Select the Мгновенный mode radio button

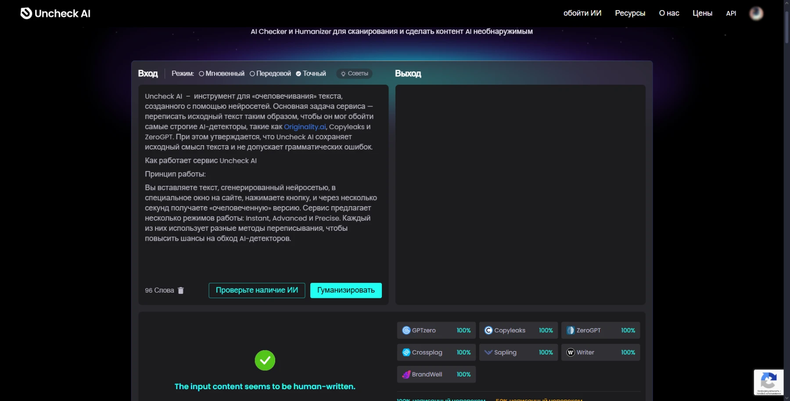point(201,73)
